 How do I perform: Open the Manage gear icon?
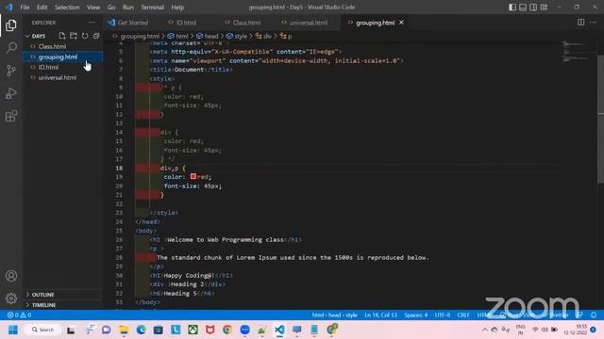click(x=11, y=299)
